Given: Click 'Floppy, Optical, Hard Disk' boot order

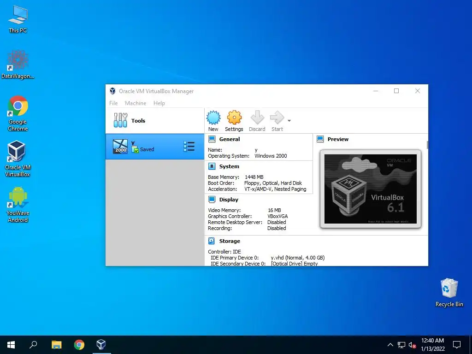Looking at the screenshot, I should coord(273,183).
